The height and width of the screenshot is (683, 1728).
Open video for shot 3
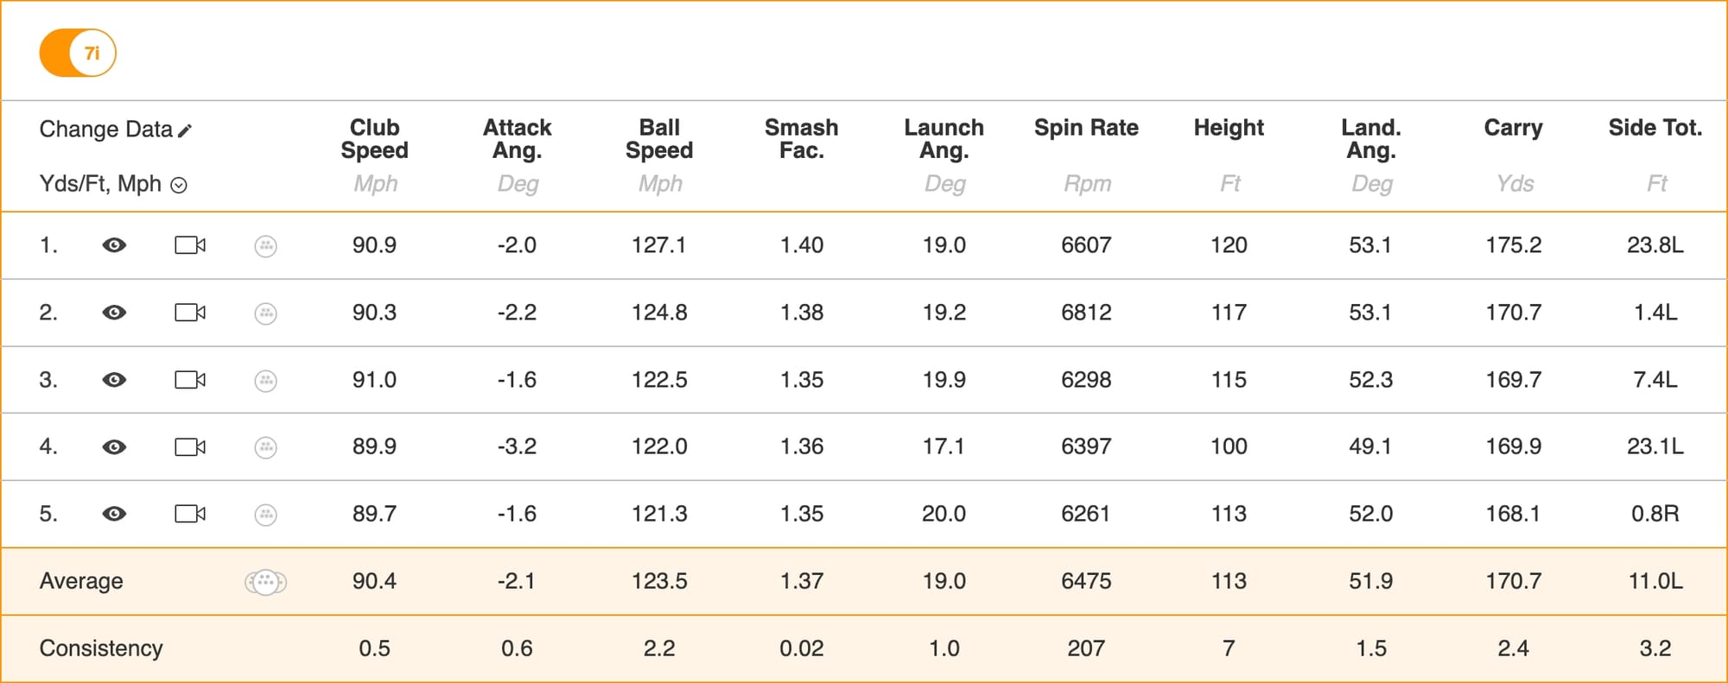tap(190, 380)
